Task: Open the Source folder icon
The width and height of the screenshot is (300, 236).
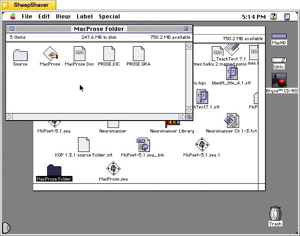Action: pos(20,55)
